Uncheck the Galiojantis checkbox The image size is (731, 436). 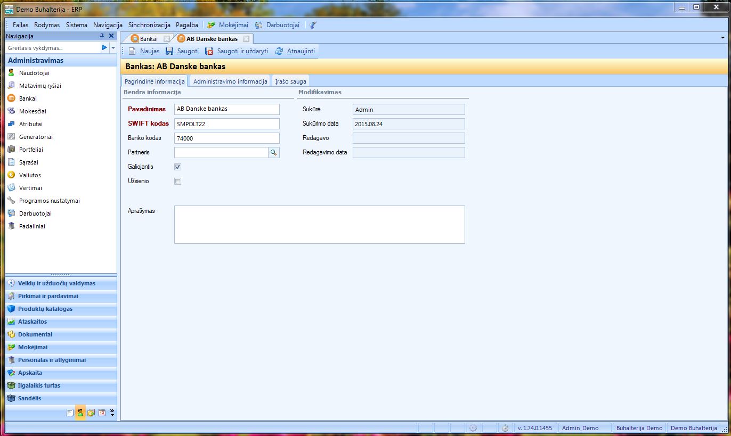(x=178, y=167)
